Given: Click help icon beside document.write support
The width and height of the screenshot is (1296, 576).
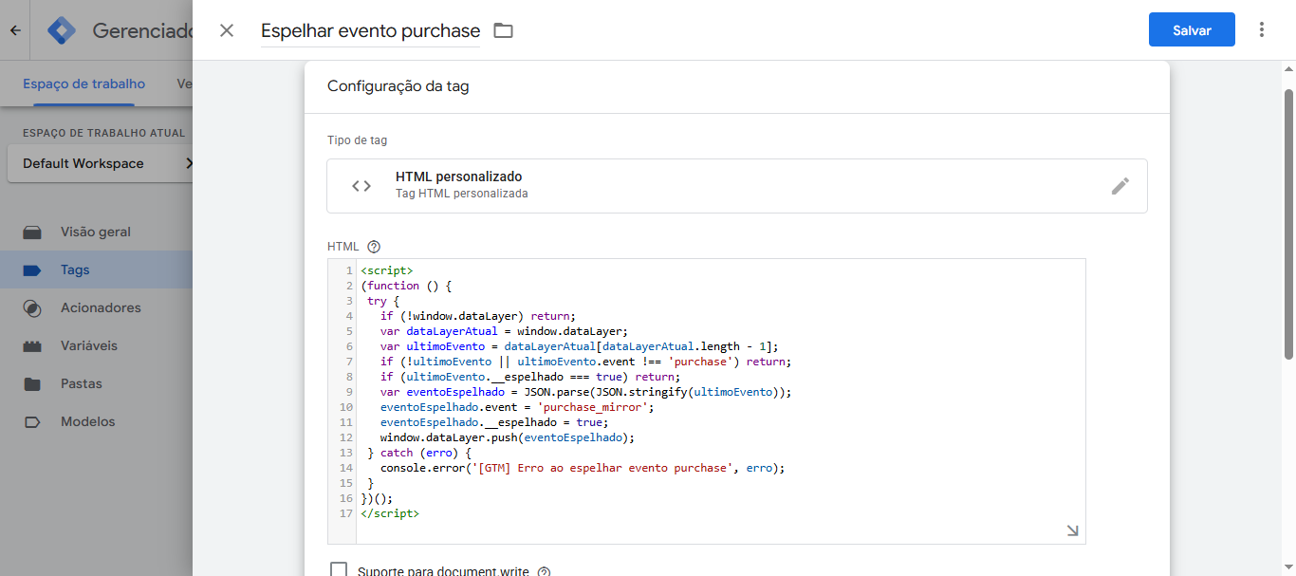Looking at the screenshot, I should pyautogui.click(x=544, y=572).
